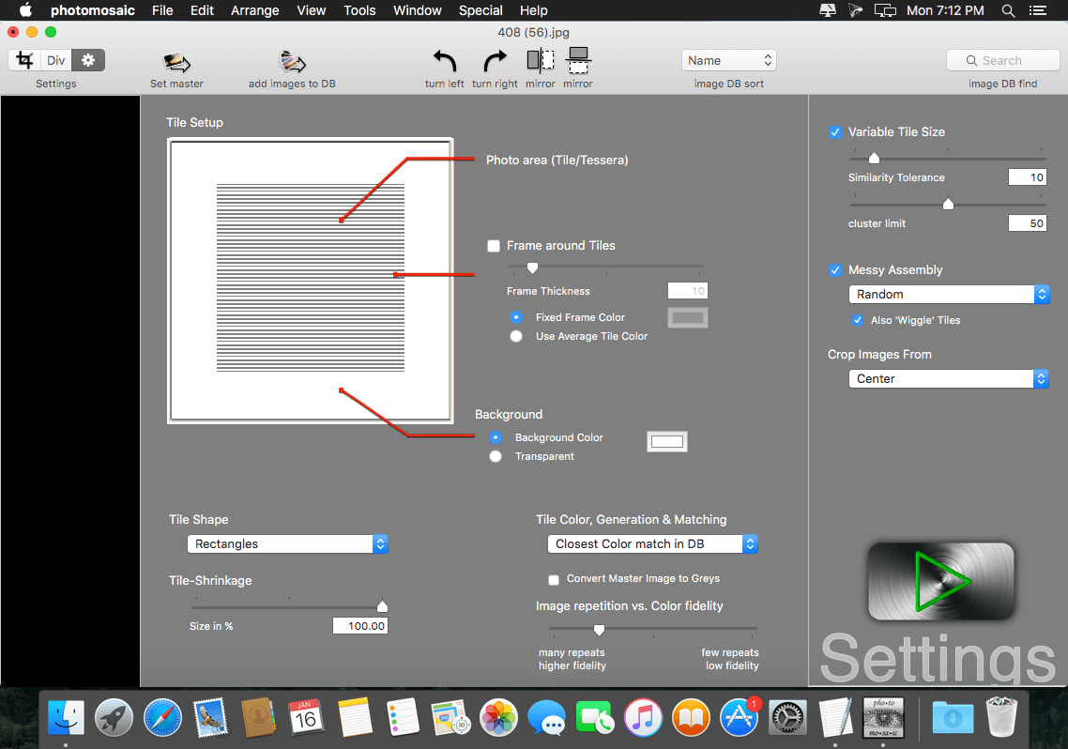Switch to the Div settings segment
1068x749 pixels.
click(x=56, y=61)
